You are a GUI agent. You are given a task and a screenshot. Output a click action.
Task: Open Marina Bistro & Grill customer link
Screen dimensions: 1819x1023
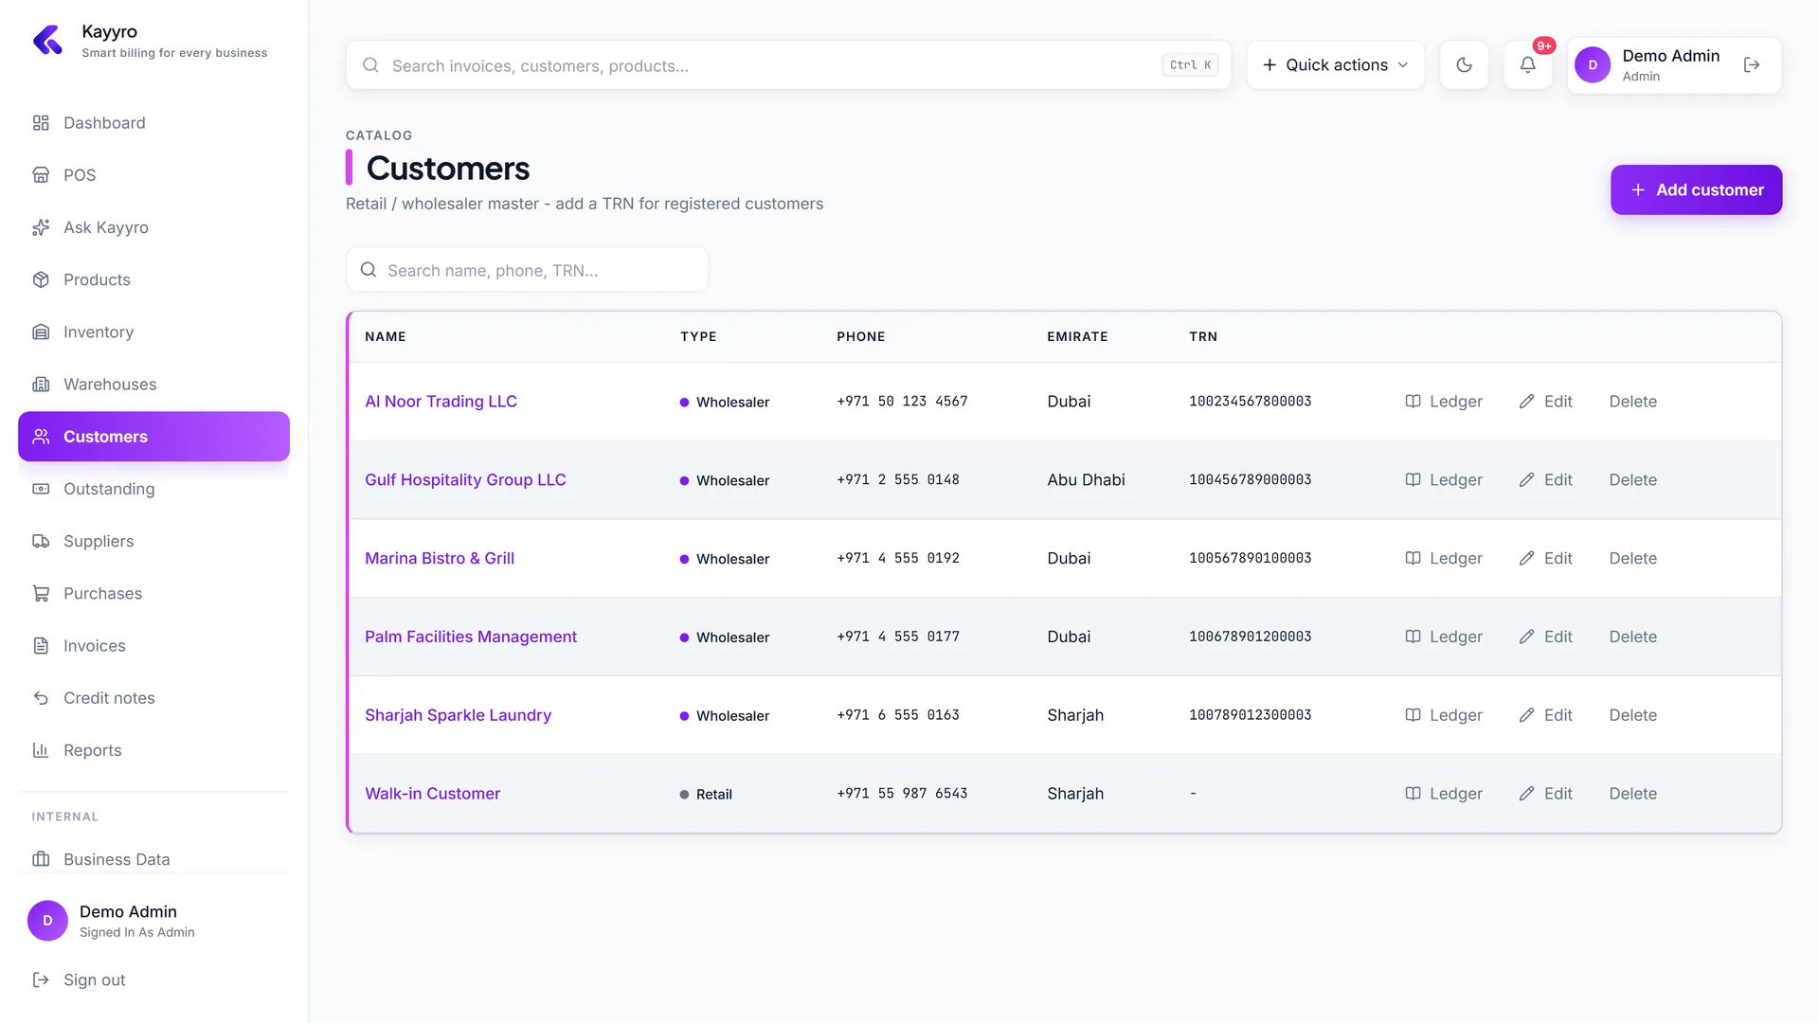[440, 559]
